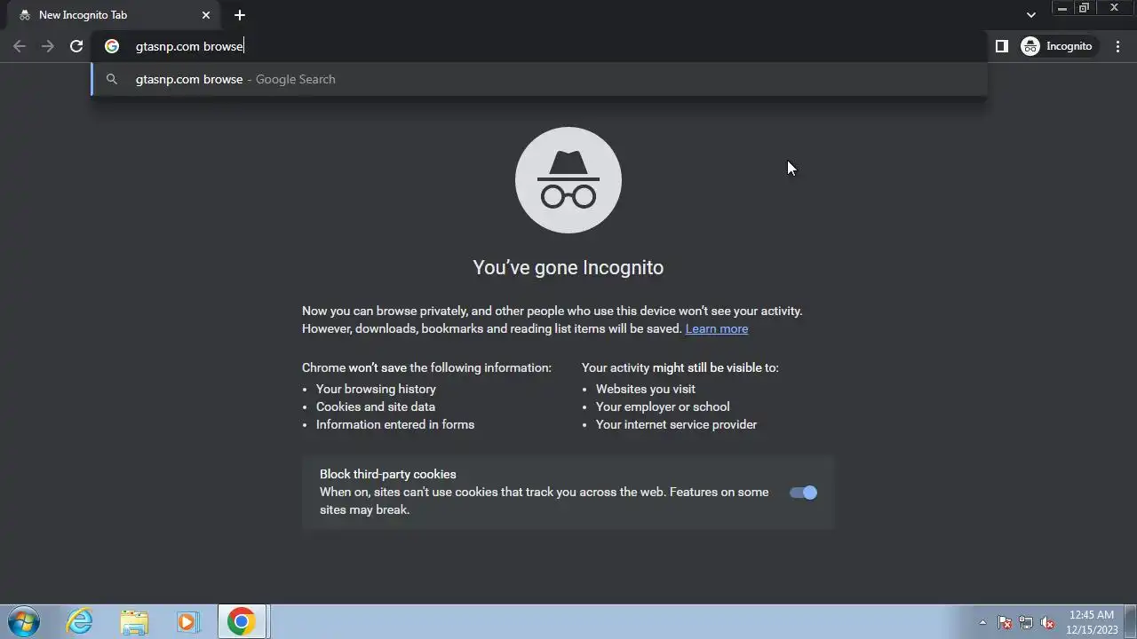1137x639 pixels.
Task: Reload the page with the refresh icon
Action: (x=76, y=46)
